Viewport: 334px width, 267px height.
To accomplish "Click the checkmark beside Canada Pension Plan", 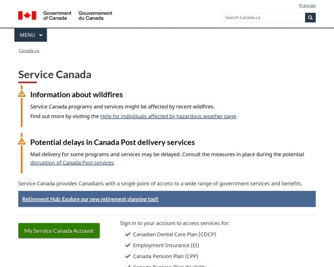I will pyautogui.click(x=128, y=256).
